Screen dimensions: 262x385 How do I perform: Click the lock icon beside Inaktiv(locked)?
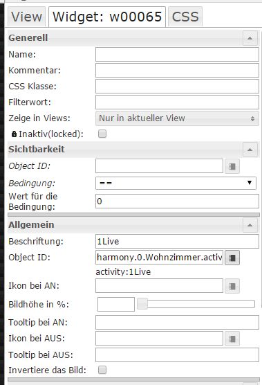tap(15, 134)
